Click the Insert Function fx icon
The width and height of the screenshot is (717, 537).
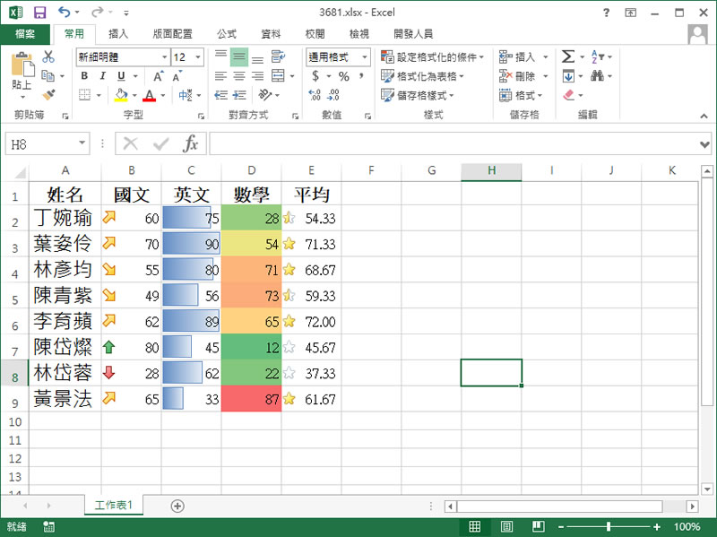click(x=190, y=143)
